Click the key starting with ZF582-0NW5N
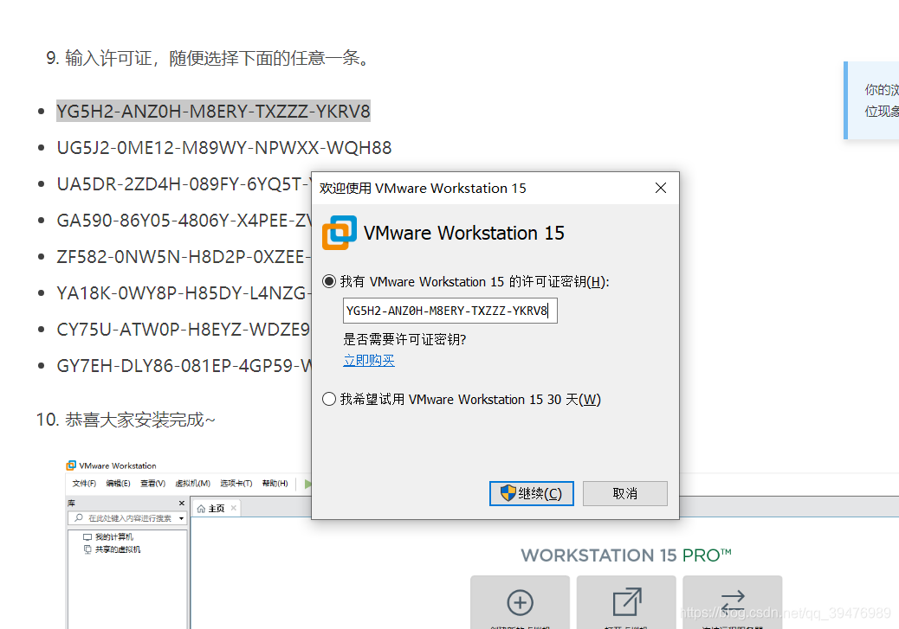Viewport: 899px width, 629px height. pyautogui.click(x=184, y=256)
